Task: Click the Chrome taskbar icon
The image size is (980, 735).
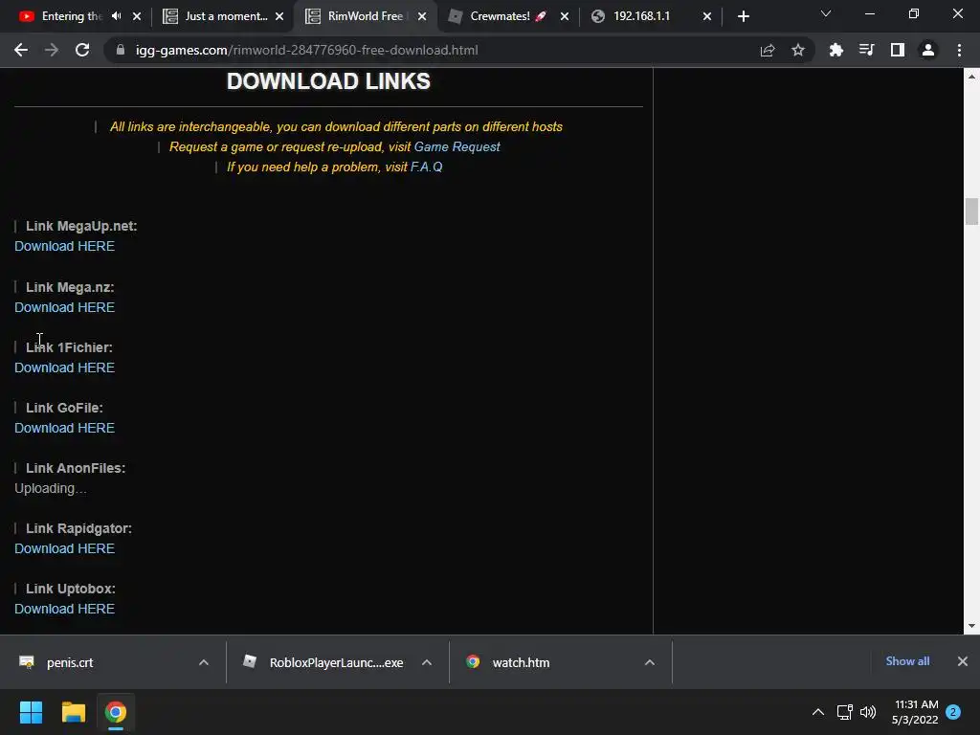Action: [116, 712]
